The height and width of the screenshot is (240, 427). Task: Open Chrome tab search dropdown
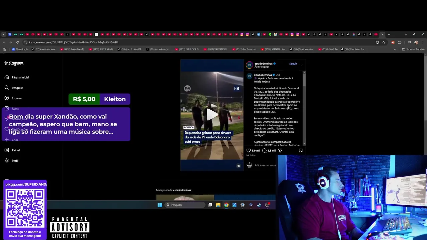tap(4, 34)
